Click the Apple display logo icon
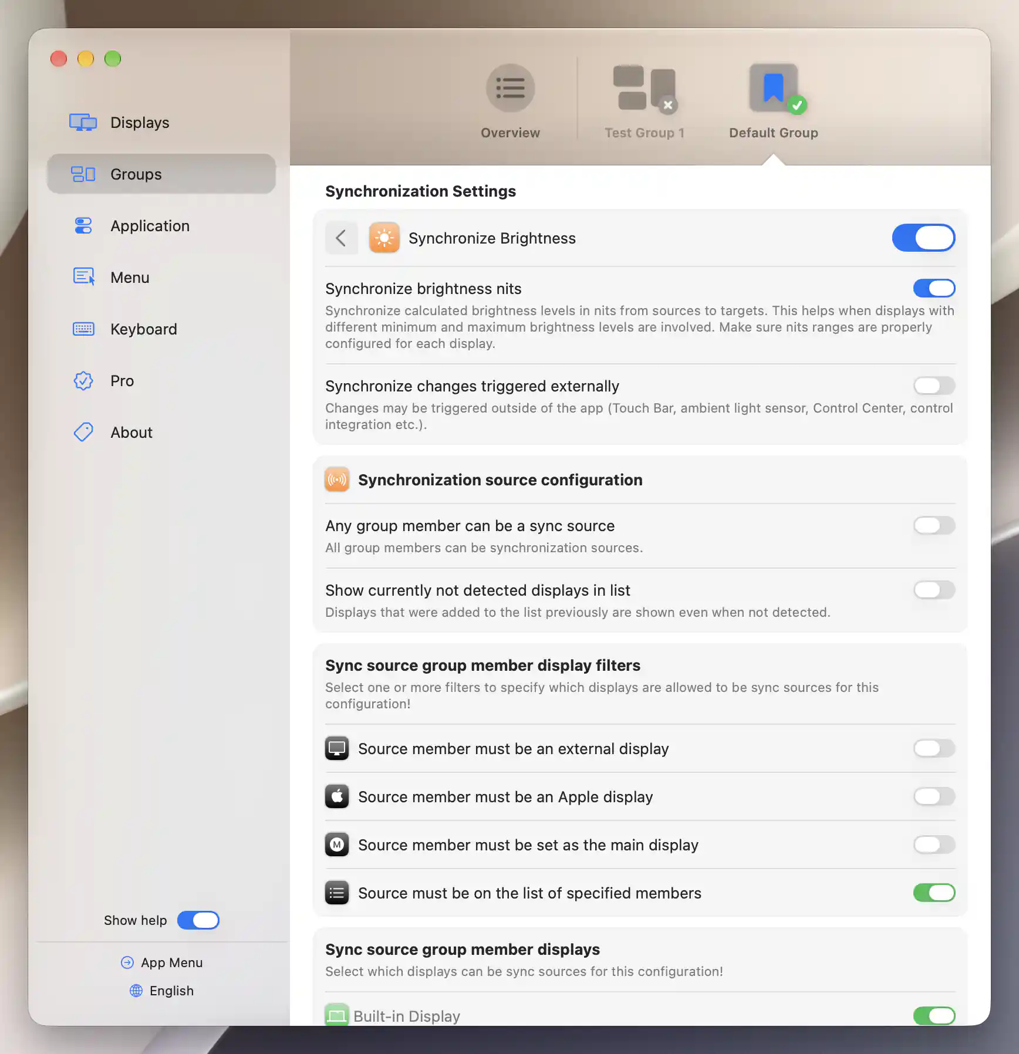 pyautogui.click(x=337, y=796)
